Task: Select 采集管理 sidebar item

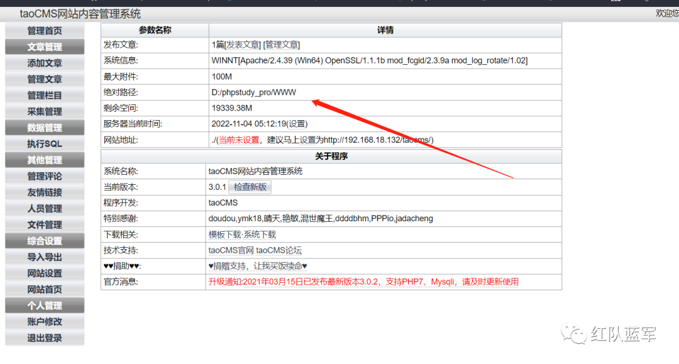Action: pos(45,112)
